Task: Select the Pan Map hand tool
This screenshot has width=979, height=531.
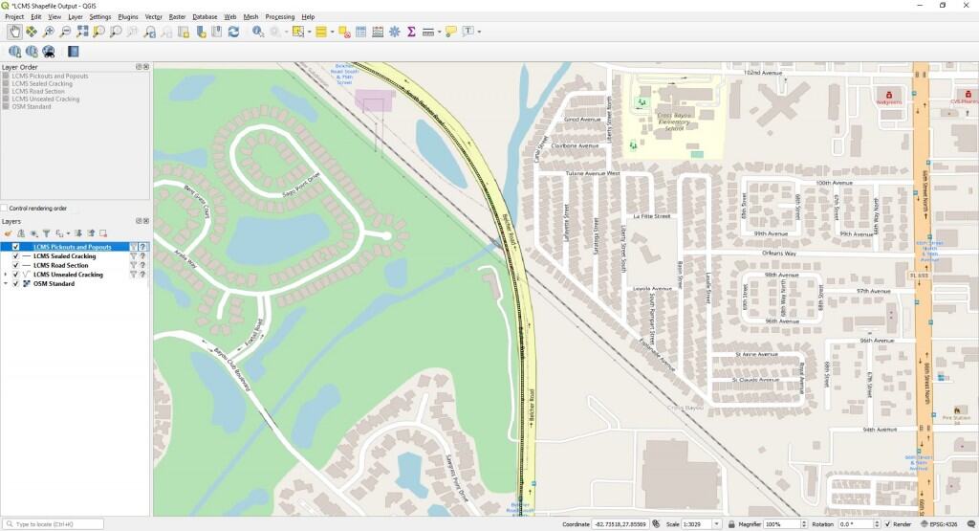Action: point(15,32)
